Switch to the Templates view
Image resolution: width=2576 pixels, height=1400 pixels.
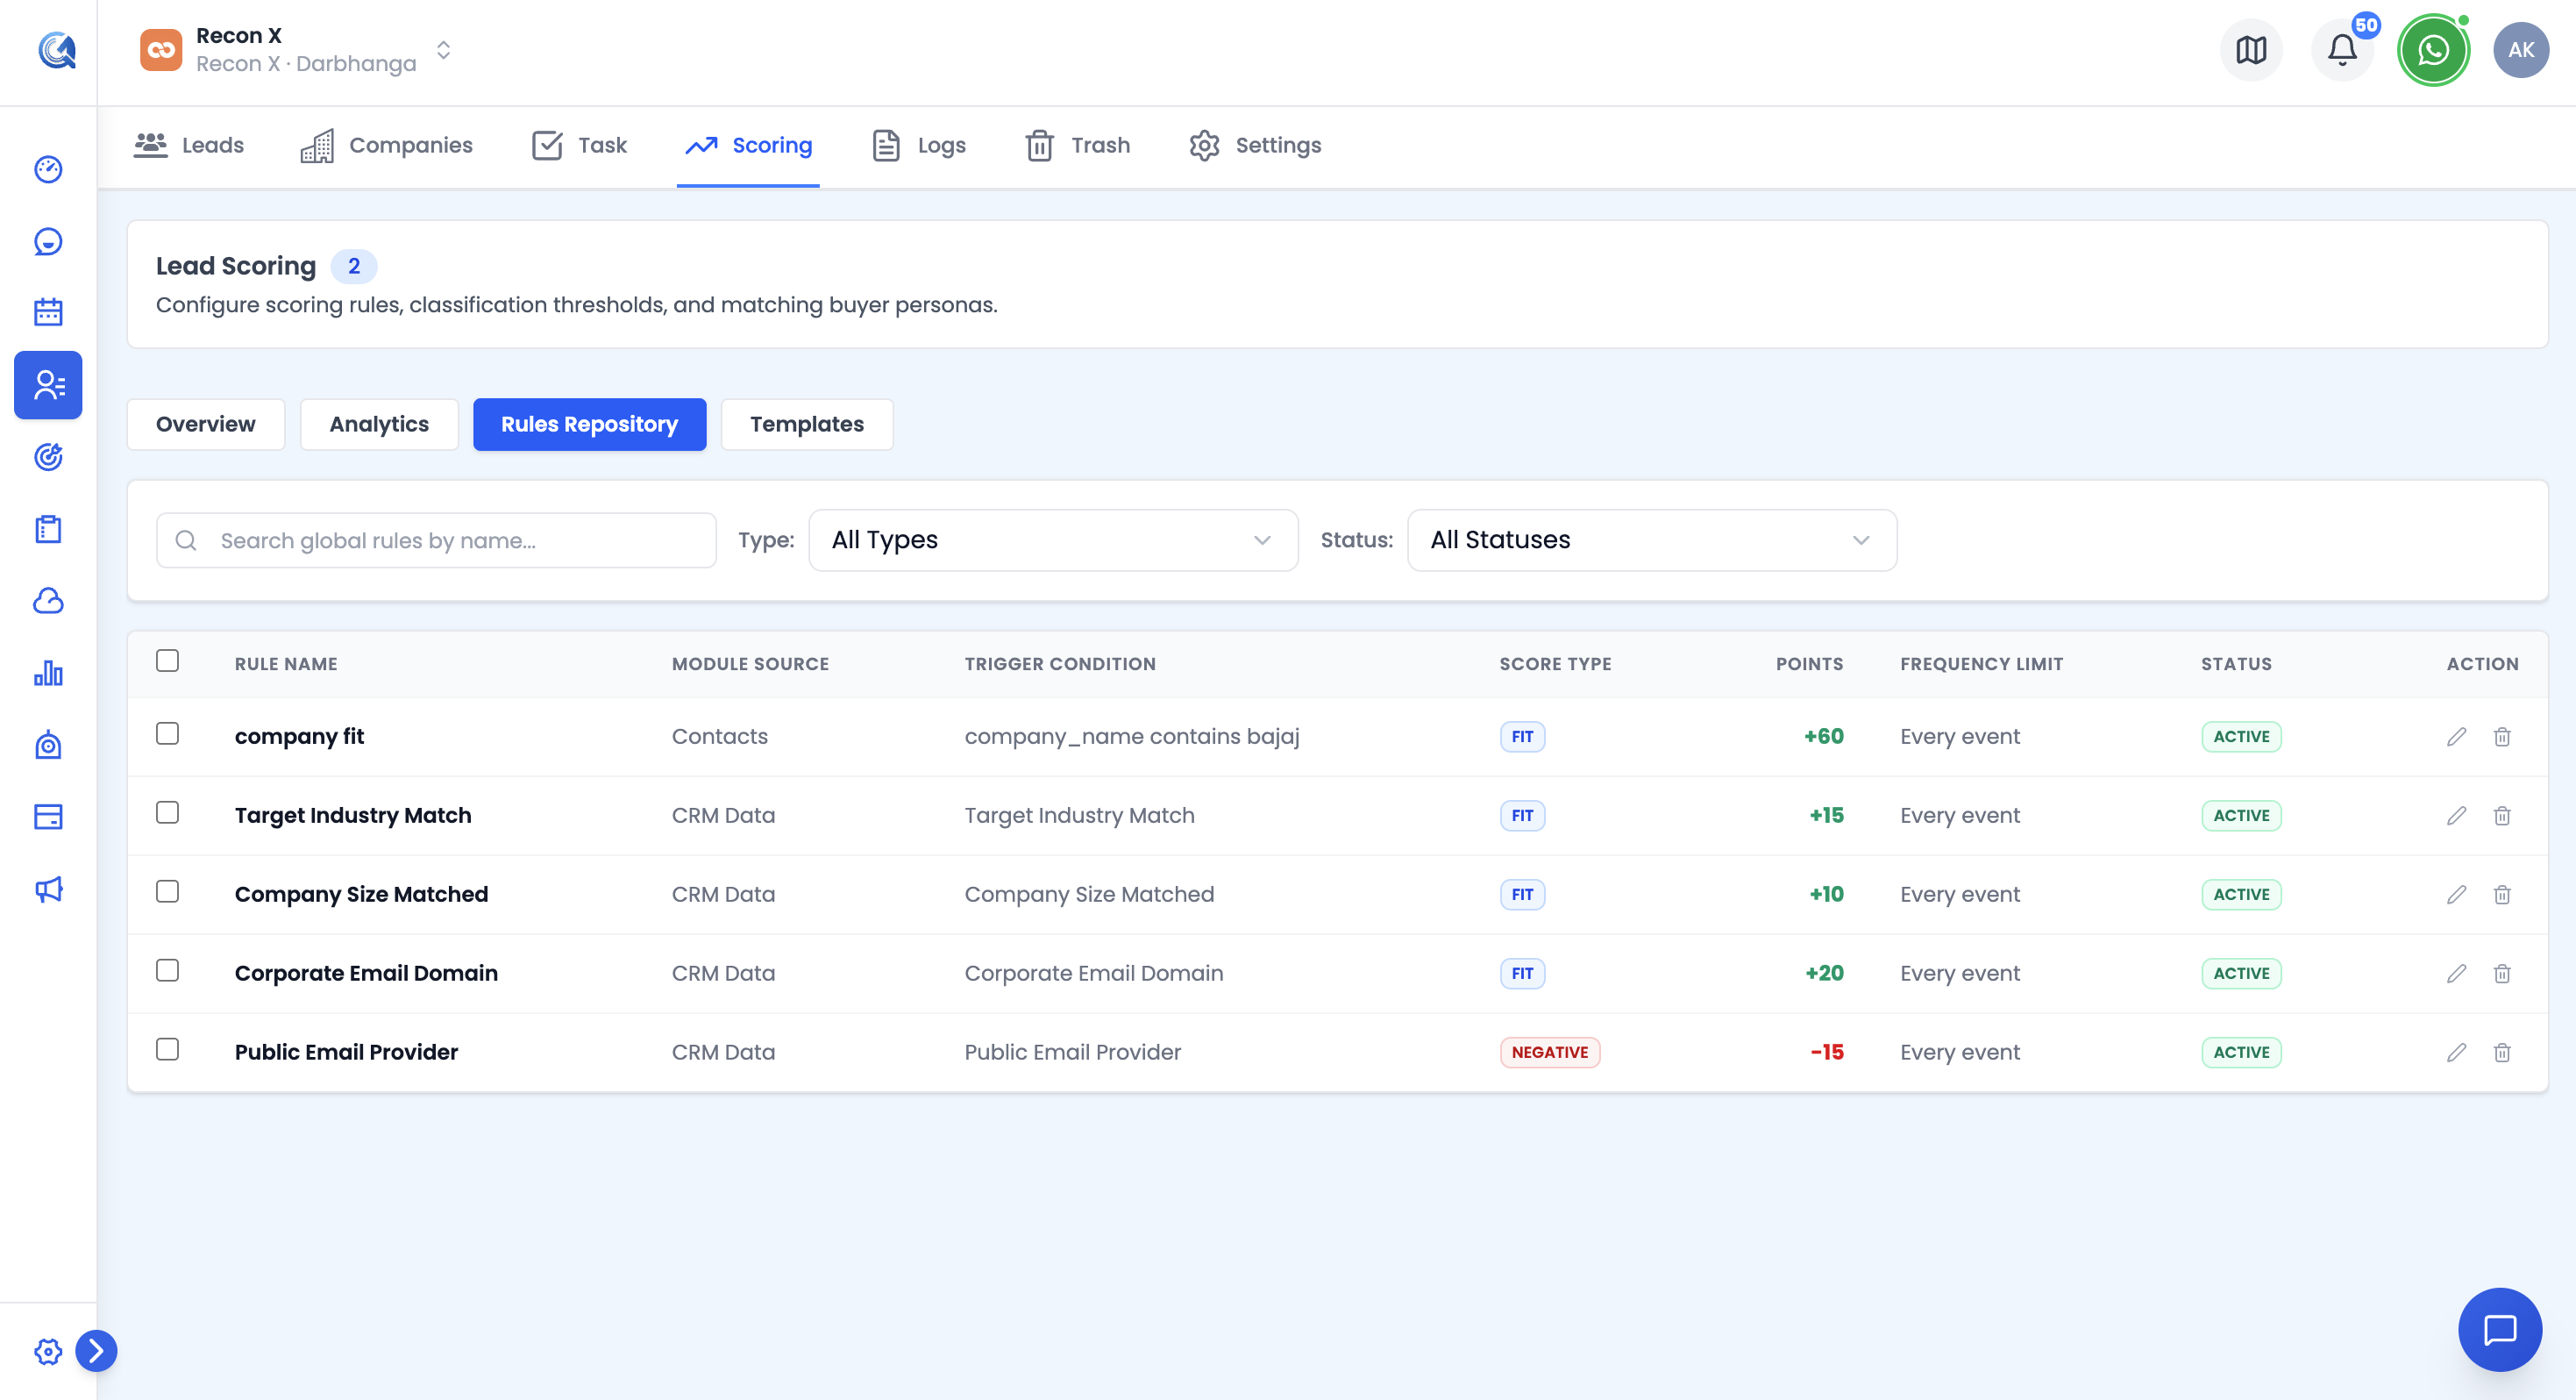point(807,425)
